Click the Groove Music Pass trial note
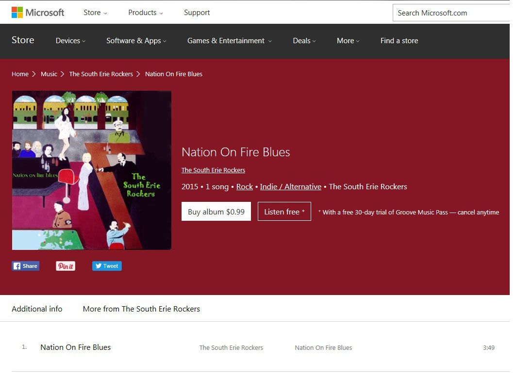Screen dimensions: 516x378 (x=409, y=212)
